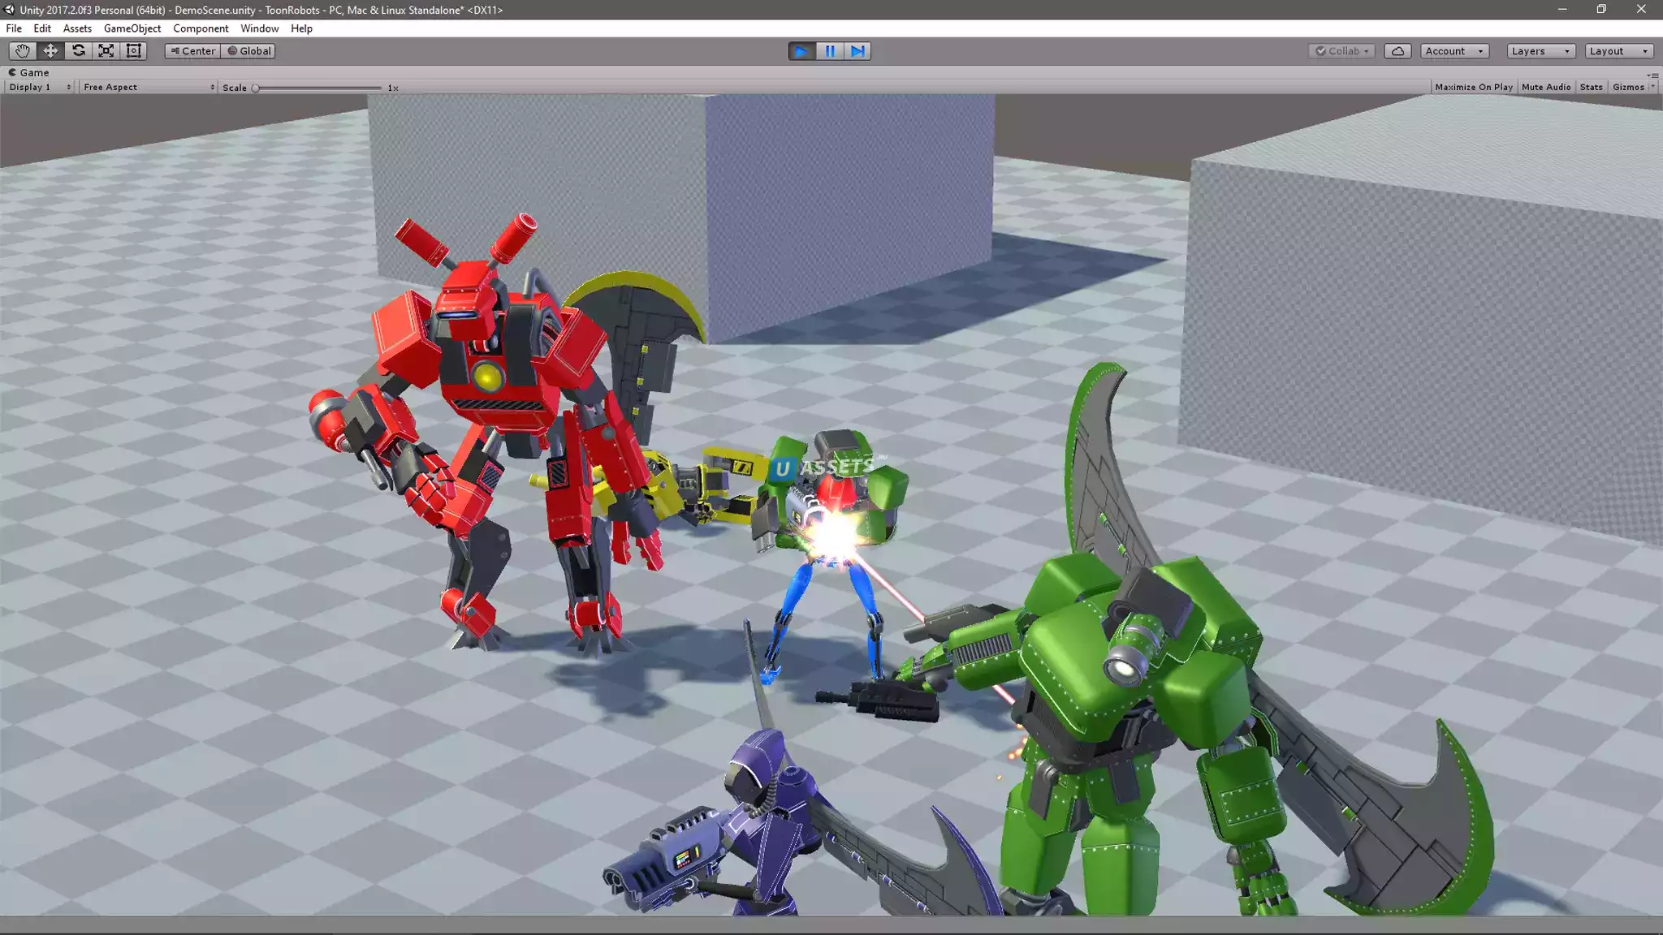Open the Component menu
This screenshot has width=1663, height=935.
tap(201, 28)
